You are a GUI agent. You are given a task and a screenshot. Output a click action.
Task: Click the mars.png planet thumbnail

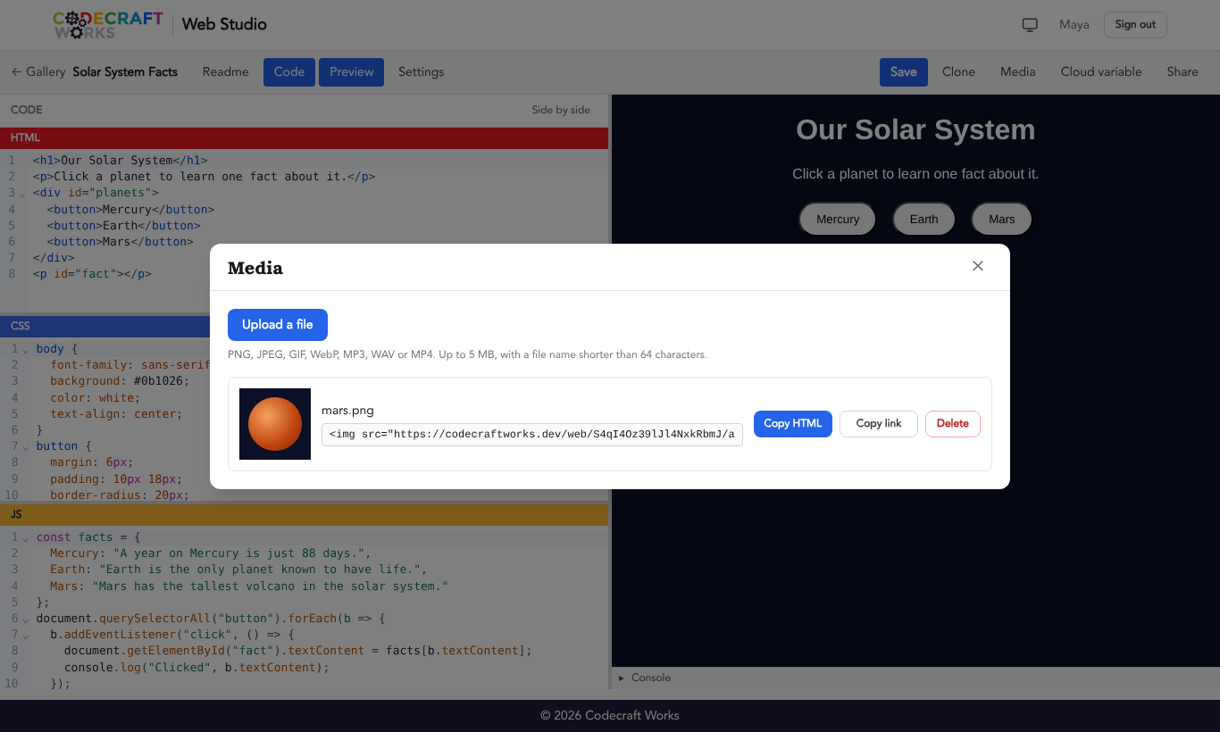click(x=275, y=424)
